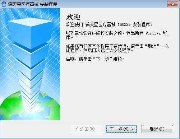Click the big blue cube atop the tower
Image resolution: width=180 pixels, height=139 pixels.
click(x=31, y=33)
